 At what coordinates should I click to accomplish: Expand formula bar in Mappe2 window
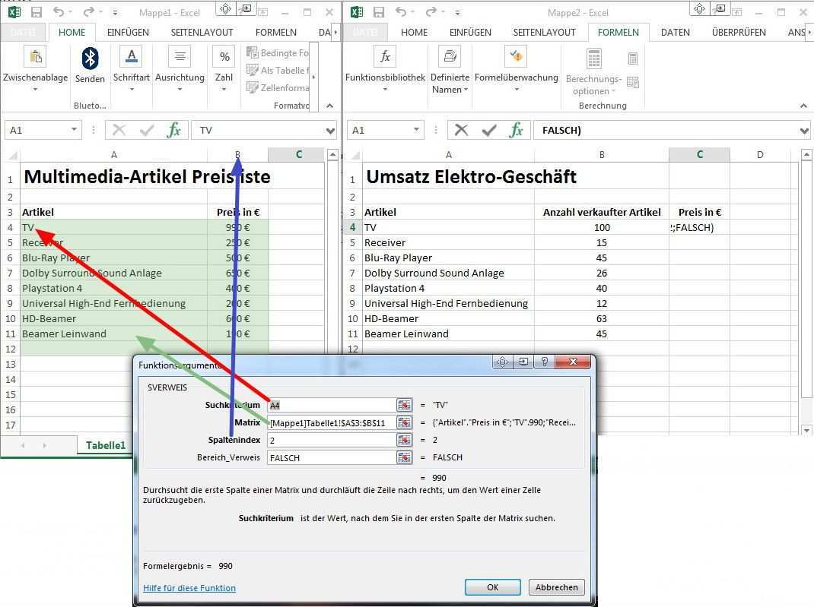pos(805,131)
